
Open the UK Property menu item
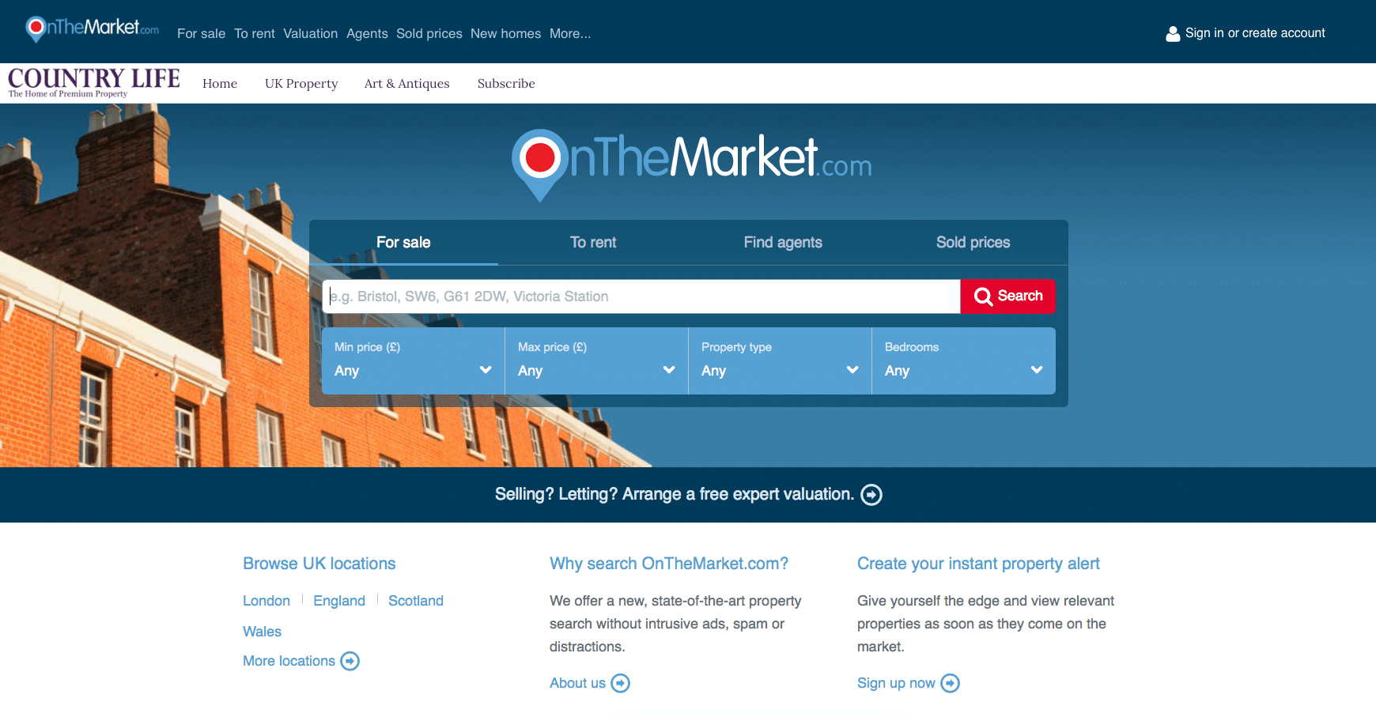pos(301,84)
